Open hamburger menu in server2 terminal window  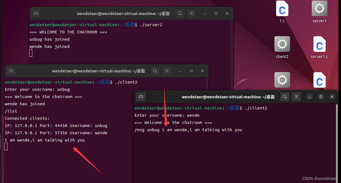pyautogui.click(x=191, y=13)
